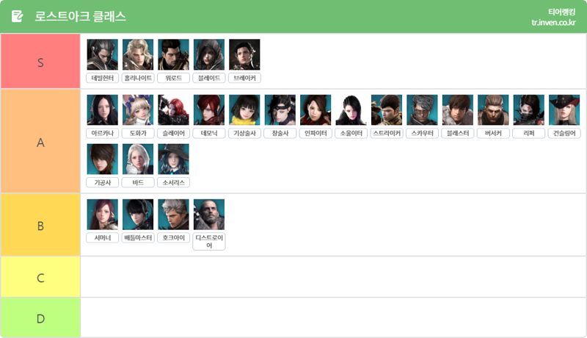Image resolution: width=587 pixels, height=338 pixels.
Task: Select the 디스트로이어 portrait in B tier
Action: pos(209,215)
